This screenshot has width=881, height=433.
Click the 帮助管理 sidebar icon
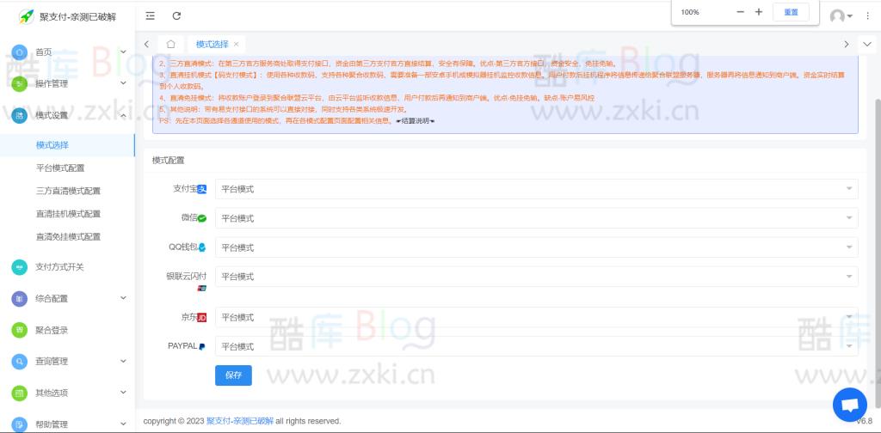pos(19,424)
